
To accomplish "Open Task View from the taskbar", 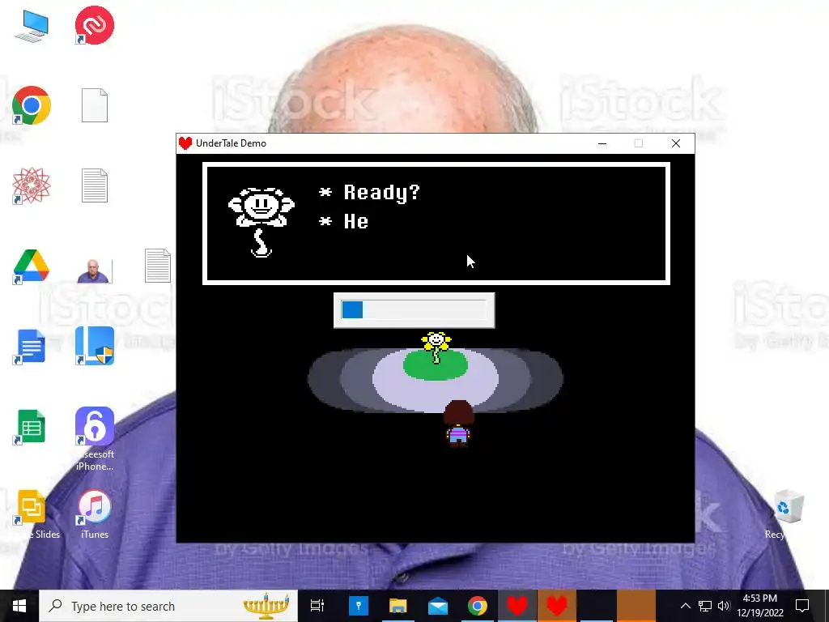I will [317, 606].
